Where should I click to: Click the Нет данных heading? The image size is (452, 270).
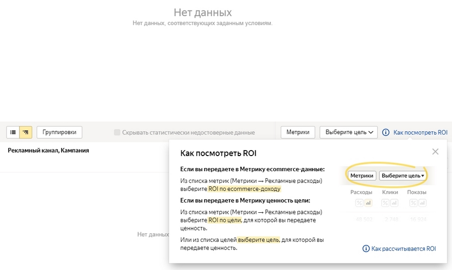pyautogui.click(x=203, y=13)
